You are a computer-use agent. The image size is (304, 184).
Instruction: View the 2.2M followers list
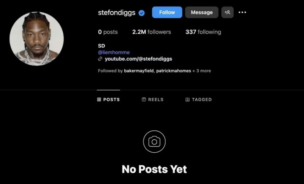click(152, 32)
